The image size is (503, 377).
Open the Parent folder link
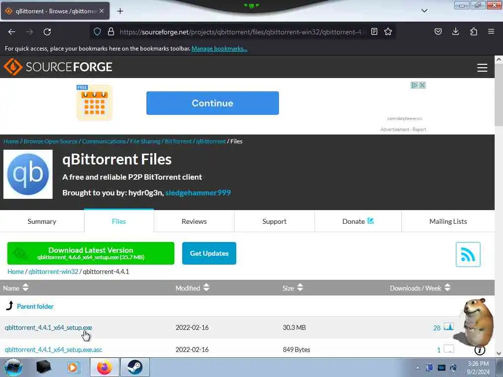tap(35, 306)
